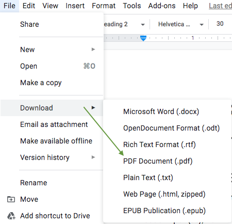The width and height of the screenshot is (232, 224).
Task: Open the View menu
Action: click(x=51, y=6)
